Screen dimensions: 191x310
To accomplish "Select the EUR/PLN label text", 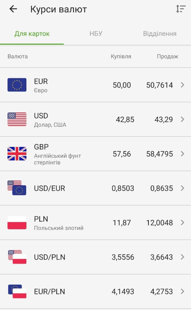I will coord(50,292).
